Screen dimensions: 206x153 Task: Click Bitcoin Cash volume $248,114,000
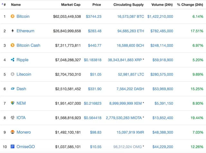(x=162, y=46)
